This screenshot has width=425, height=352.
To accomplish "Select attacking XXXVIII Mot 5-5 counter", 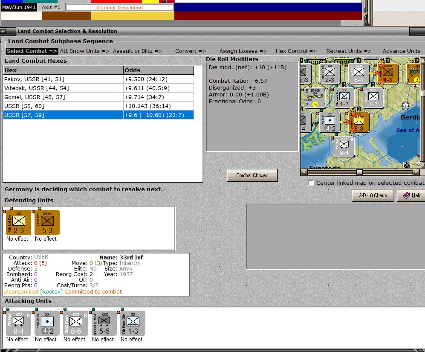I will 104,323.
